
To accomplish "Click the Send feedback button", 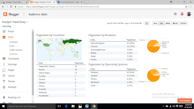I will pyautogui.click(x=185, y=101).
